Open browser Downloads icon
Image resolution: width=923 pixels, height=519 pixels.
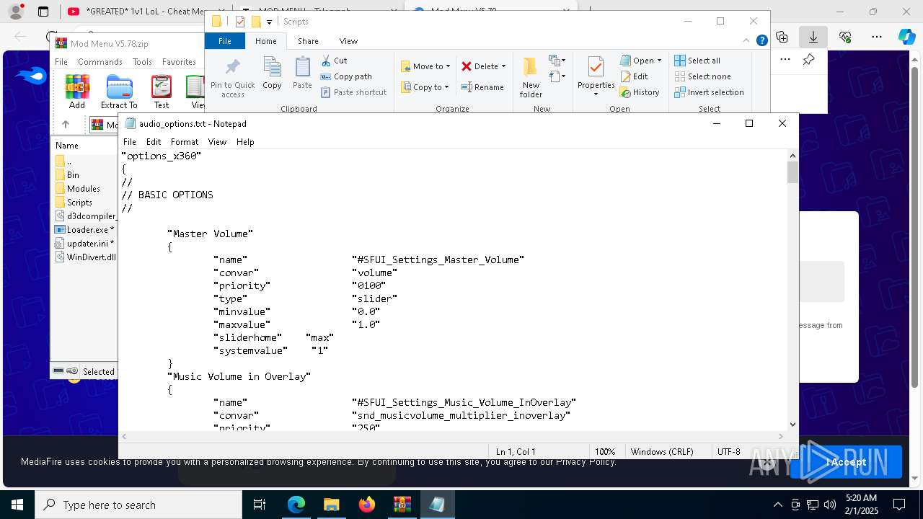813,37
